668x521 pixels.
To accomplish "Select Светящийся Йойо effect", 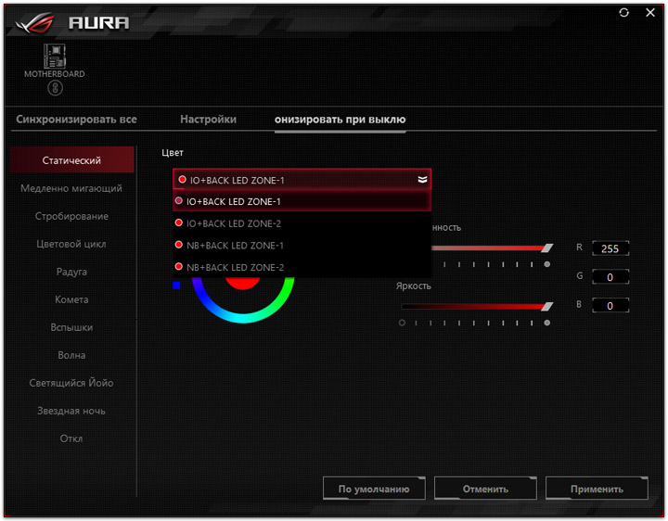I will coord(71,383).
